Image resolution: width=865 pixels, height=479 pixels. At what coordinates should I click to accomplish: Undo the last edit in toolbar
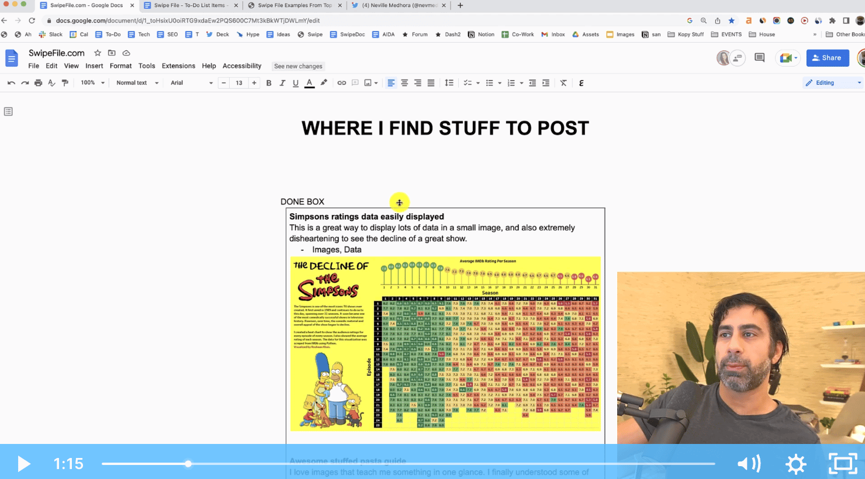(x=11, y=83)
